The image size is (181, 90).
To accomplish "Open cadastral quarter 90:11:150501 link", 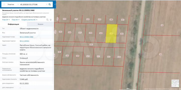I will [24, 41].
